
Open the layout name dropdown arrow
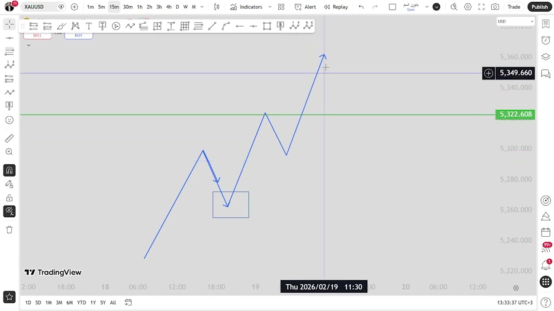coord(426,7)
